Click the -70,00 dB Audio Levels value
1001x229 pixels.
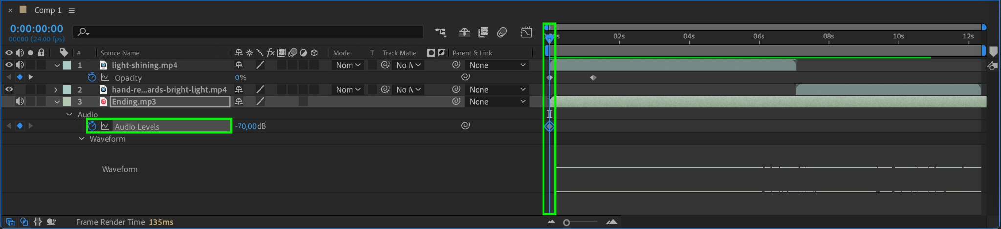pos(245,126)
